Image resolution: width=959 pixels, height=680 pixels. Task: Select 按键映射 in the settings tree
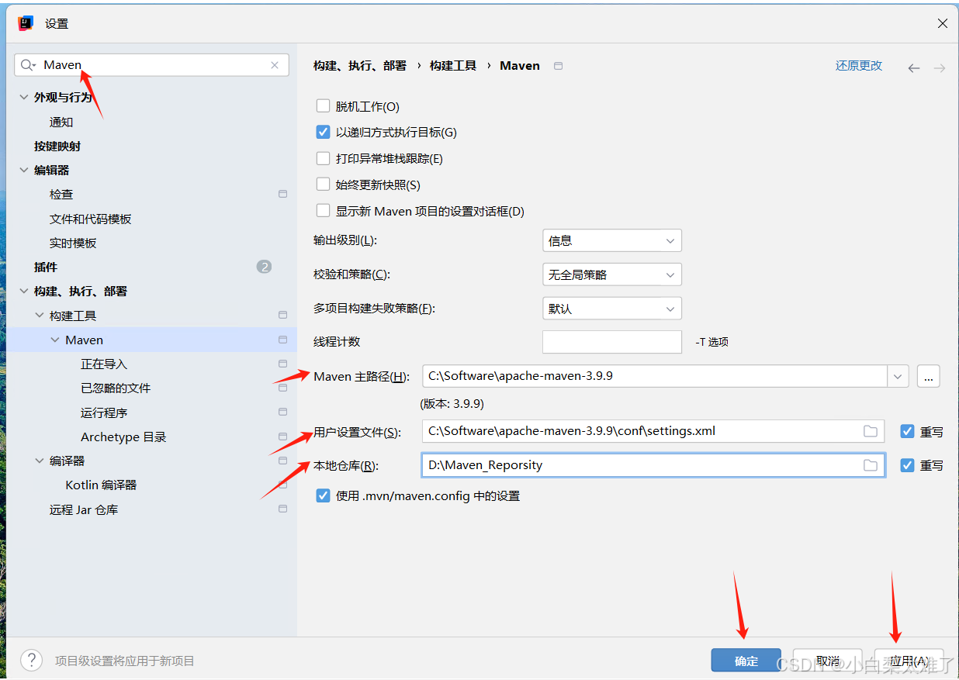[57, 146]
